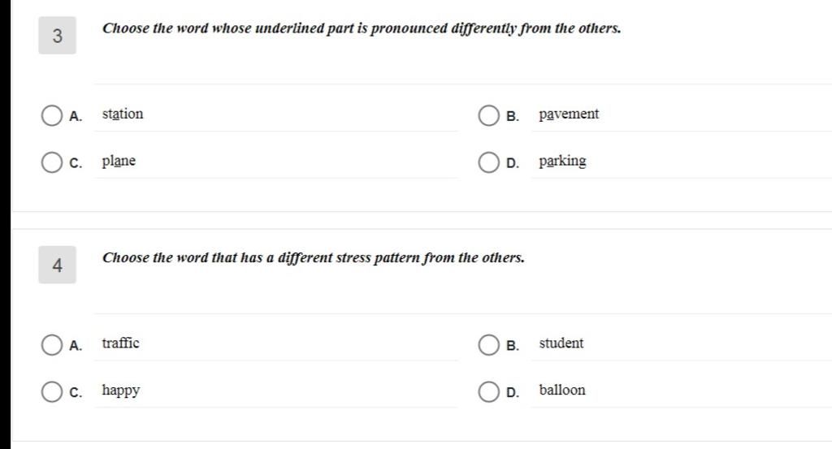
Task: Select radio button D for question 3
Action: [488, 162]
